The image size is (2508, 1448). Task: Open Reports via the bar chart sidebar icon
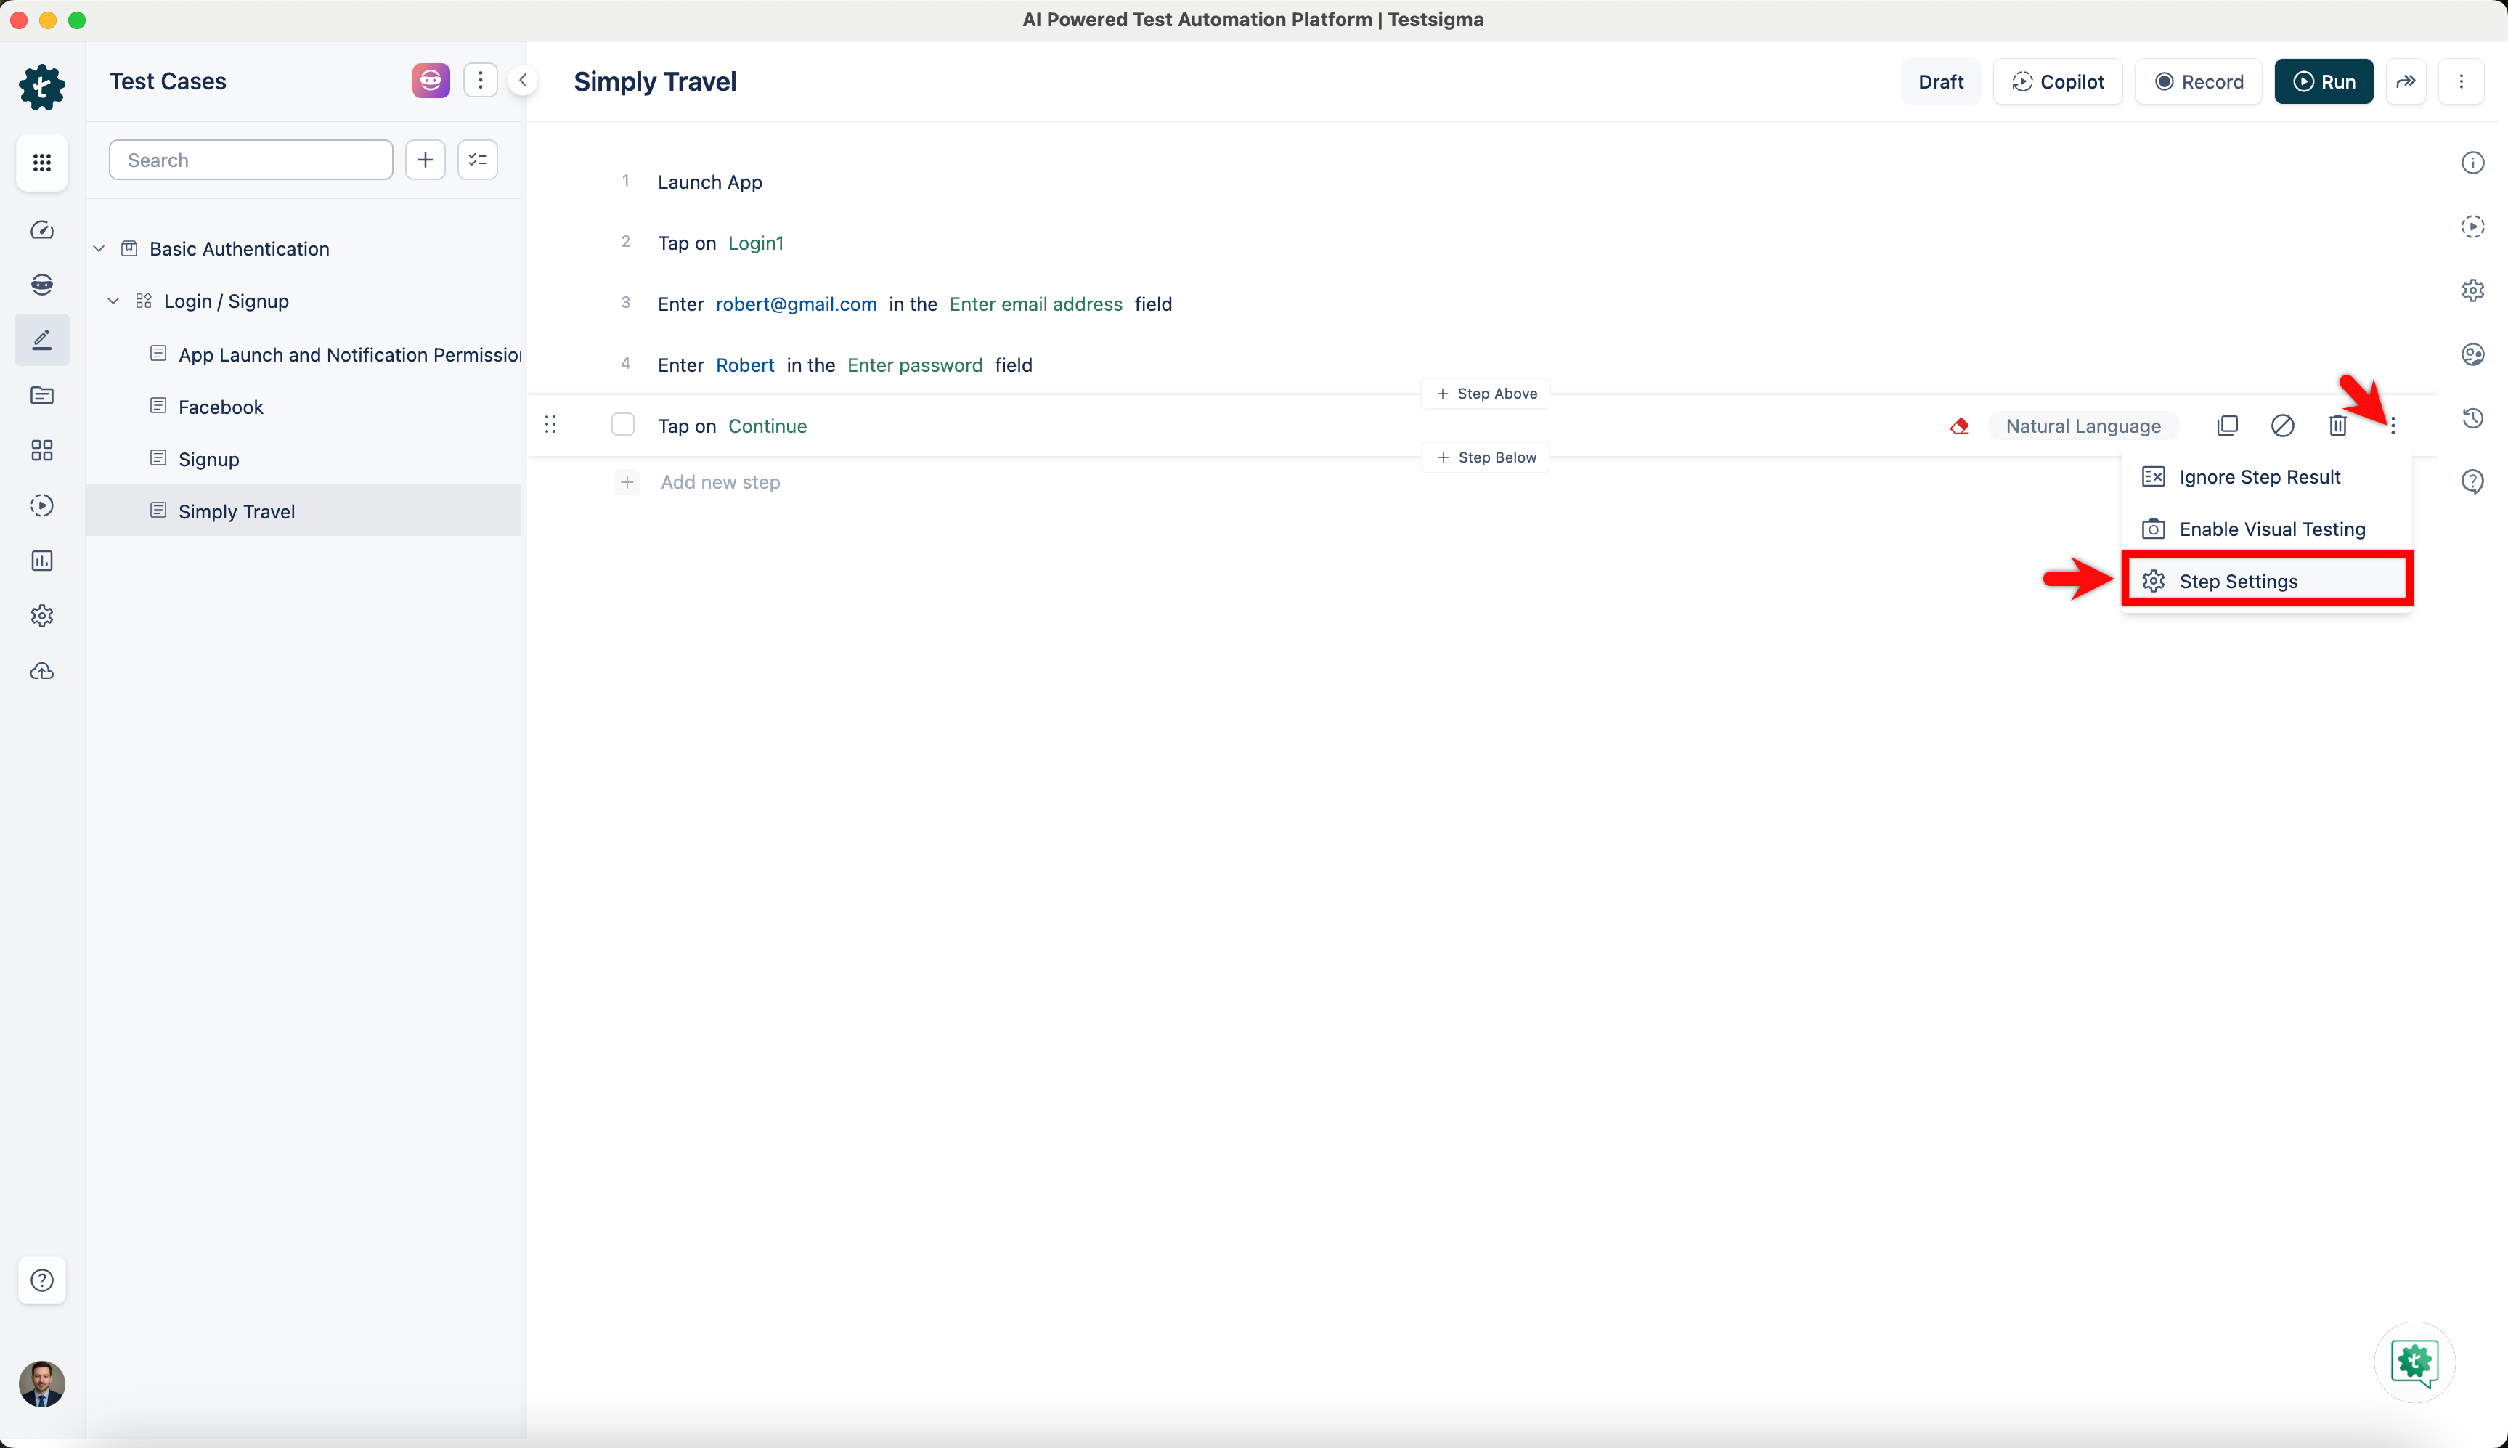pos(42,561)
